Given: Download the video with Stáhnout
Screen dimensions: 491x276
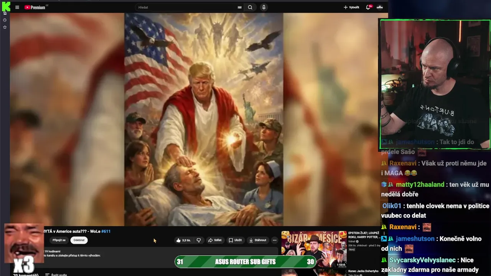Looking at the screenshot, I should (x=258, y=240).
